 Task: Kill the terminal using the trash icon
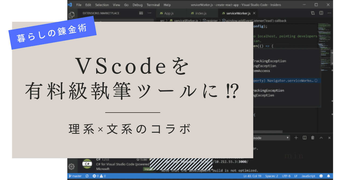point(312,138)
